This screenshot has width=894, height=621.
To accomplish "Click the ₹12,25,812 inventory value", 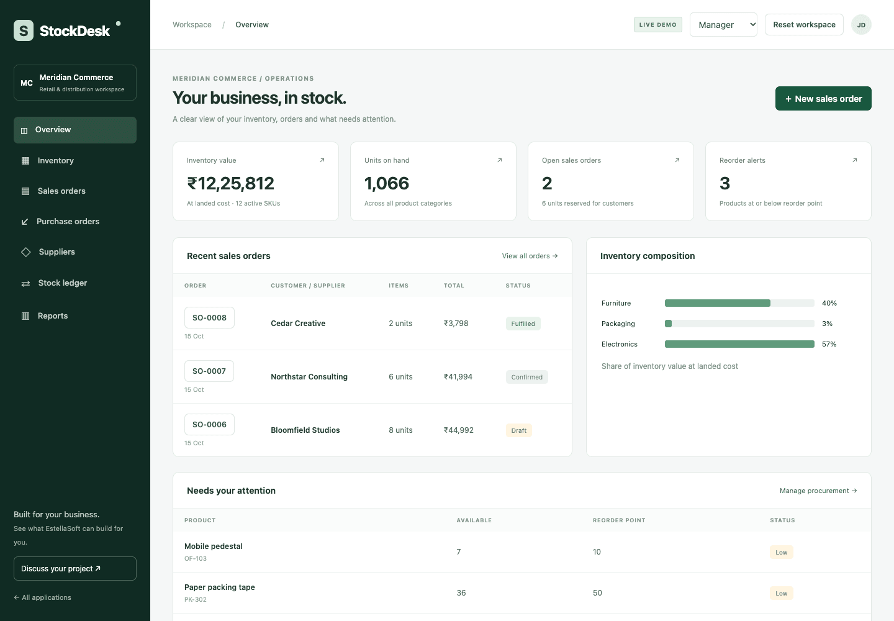I will [x=230, y=183].
